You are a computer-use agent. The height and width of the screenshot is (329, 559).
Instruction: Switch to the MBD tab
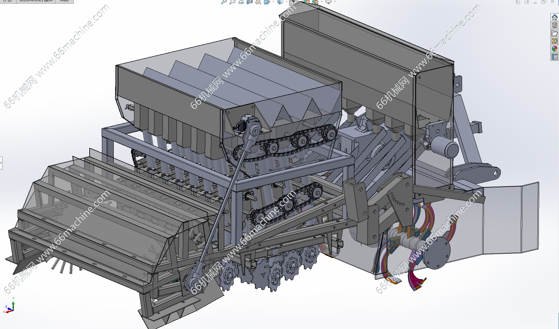(x=64, y=1)
